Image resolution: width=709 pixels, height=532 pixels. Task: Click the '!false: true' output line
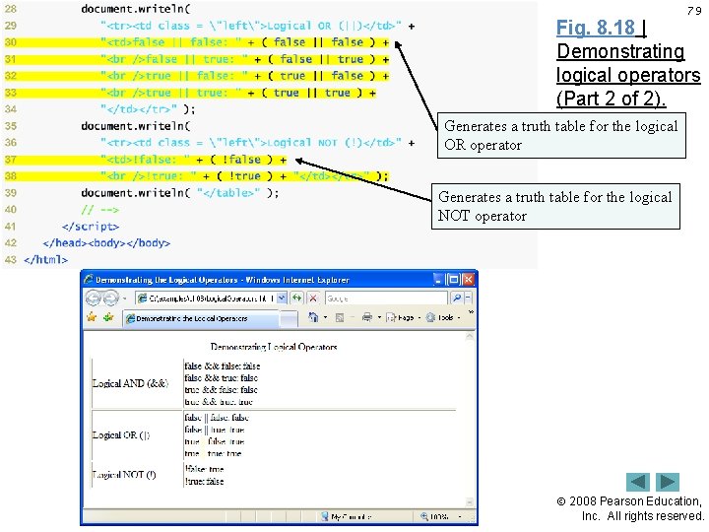point(204,469)
